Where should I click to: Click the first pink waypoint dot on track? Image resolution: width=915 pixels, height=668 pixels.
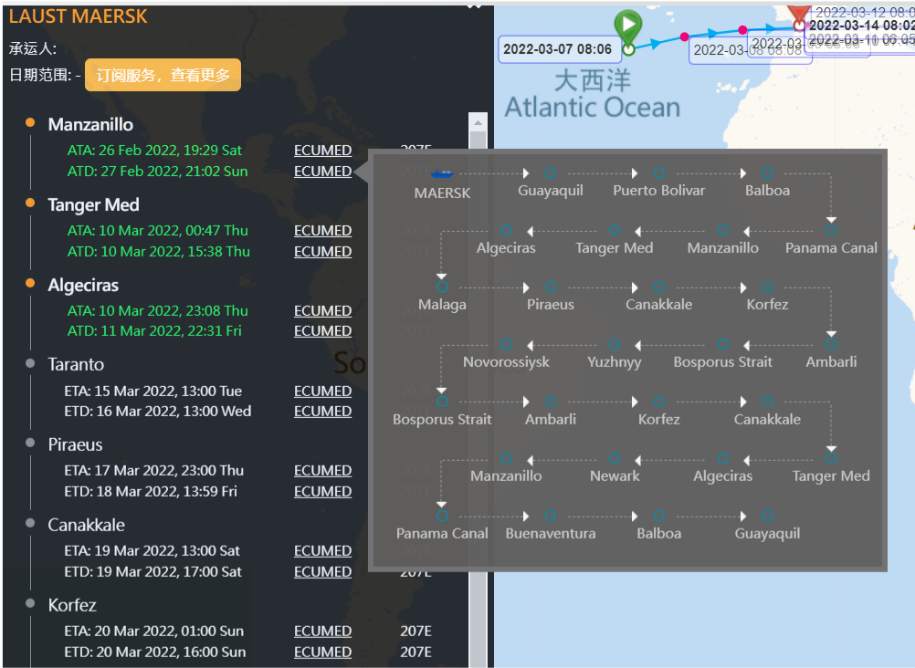[684, 37]
